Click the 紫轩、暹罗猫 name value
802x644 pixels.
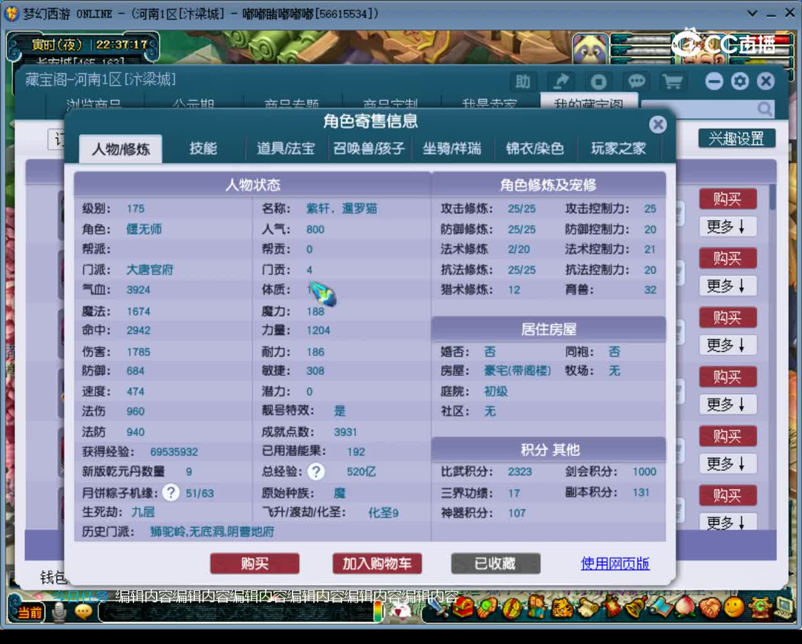pyautogui.click(x=342, y=209)
